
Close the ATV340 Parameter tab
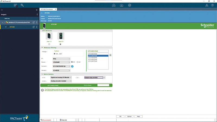pos(56,9)
